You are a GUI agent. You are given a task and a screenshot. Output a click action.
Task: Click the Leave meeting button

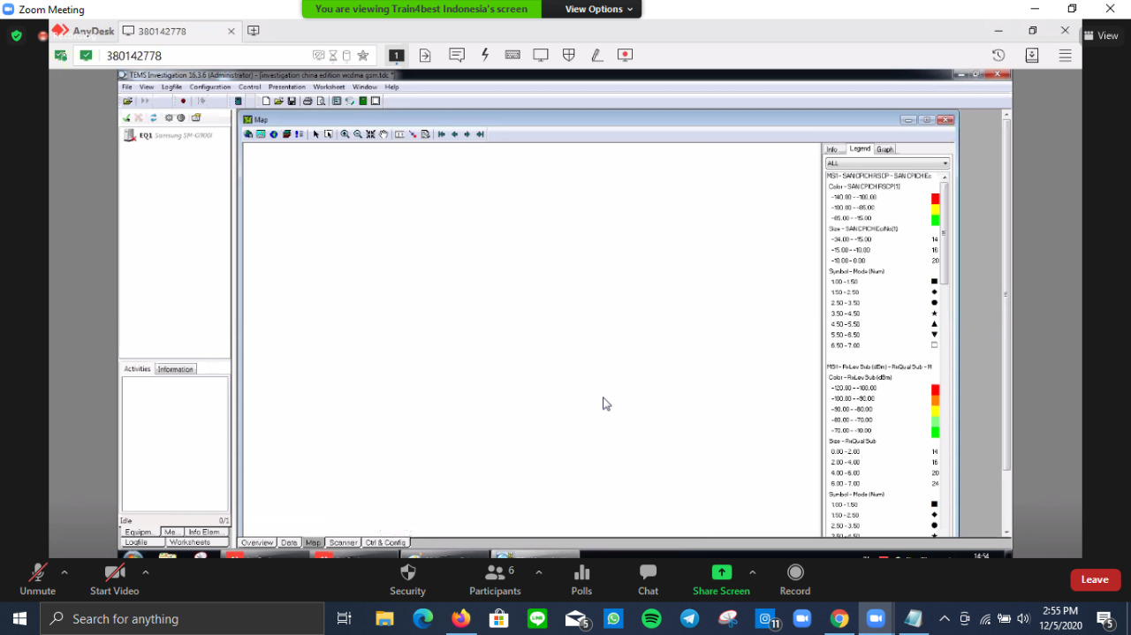tap(1095, 579)
